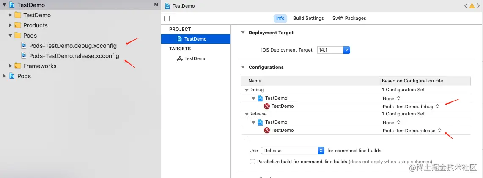Go to next issue with right chevron
The height and width of the screenshot is (178, 483).
pos(478,6)
